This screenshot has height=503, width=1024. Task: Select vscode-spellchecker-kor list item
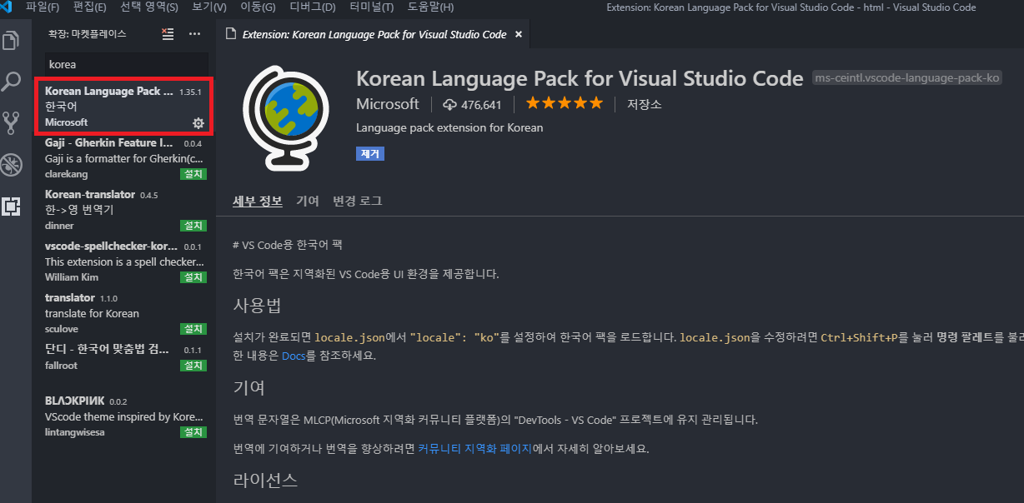(x=123, y=261)
